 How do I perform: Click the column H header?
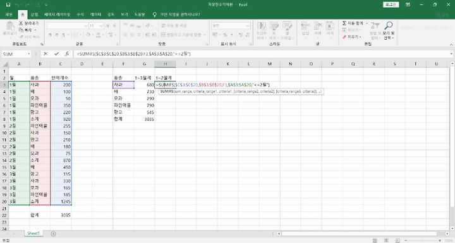(x=165, y=64)
